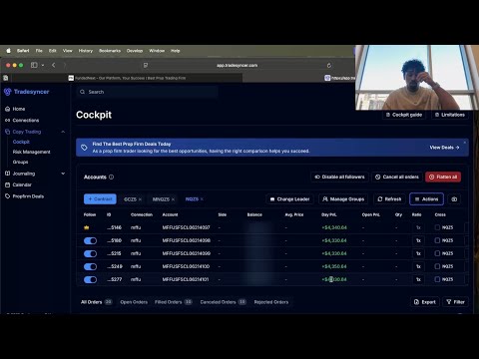Viewport: 479px width, 359px height.
Task: Open the Apple menu
Action: [x=8, y=51]
